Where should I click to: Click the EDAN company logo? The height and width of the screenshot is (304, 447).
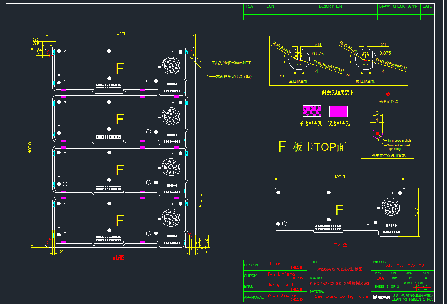[381, 297]
